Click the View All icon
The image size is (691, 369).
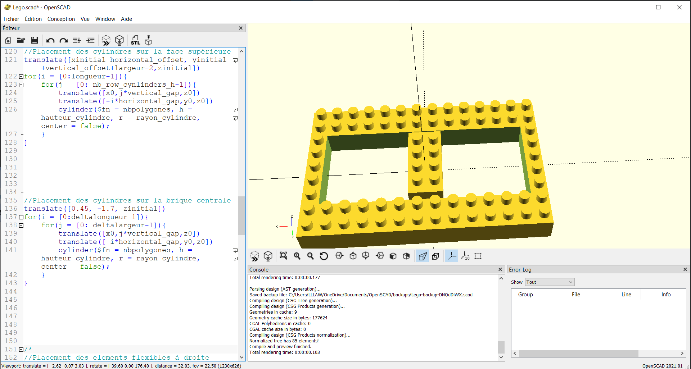point(284,256)
